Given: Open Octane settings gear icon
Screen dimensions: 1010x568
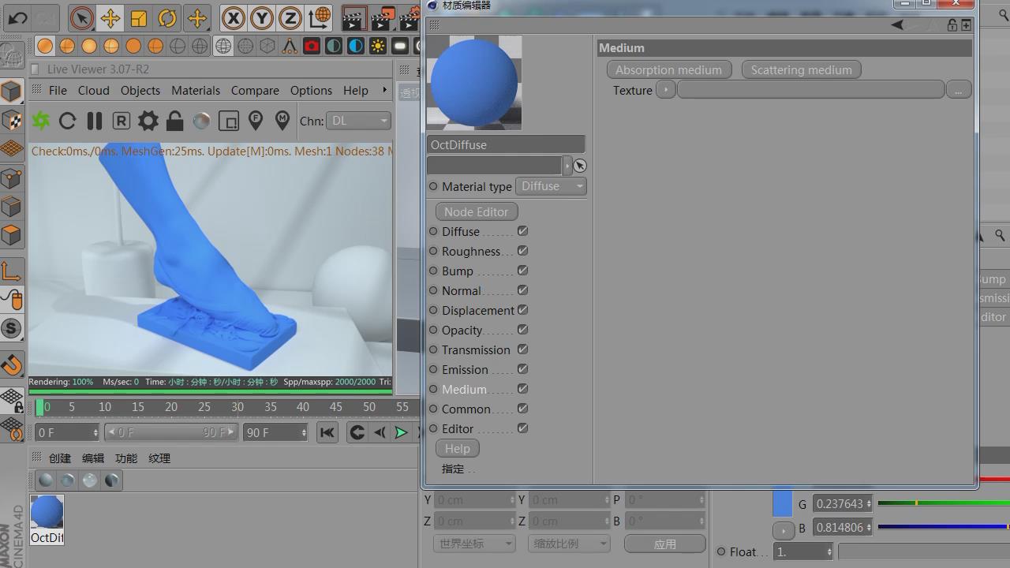Looking at the screenshot, I should pyautogui.click(x=148, y=121).
